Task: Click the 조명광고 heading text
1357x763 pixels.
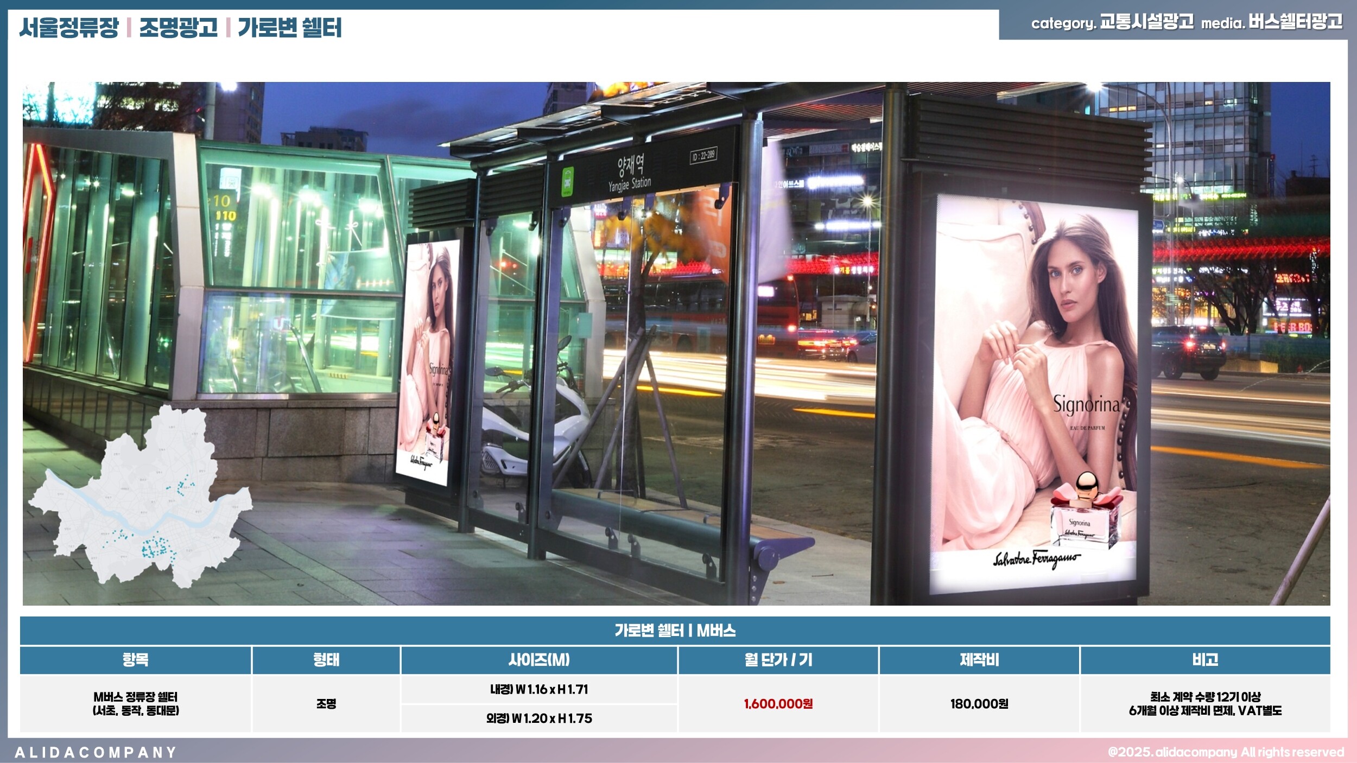Action: (x=178, y=27)
